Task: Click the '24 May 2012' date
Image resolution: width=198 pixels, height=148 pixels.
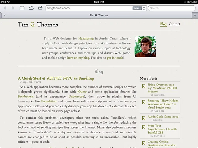Action: (157, 136)
